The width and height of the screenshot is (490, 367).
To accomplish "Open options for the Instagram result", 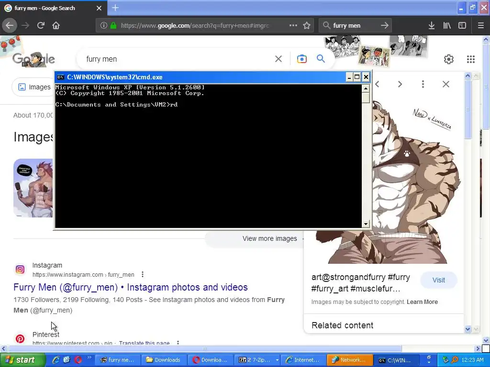I will tap(143, 274).
